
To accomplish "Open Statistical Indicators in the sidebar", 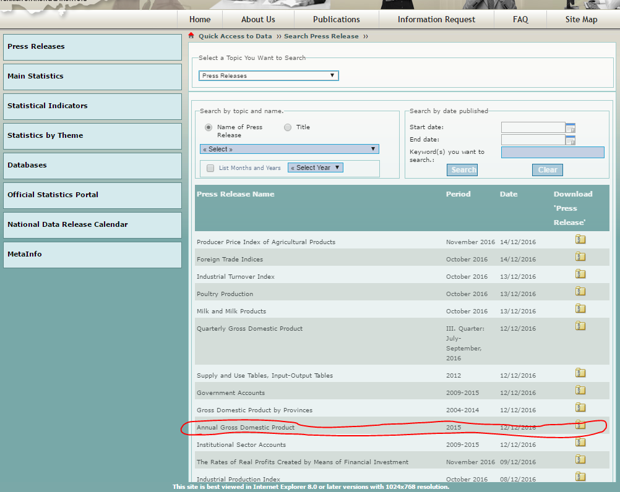I will pos(93,106).
